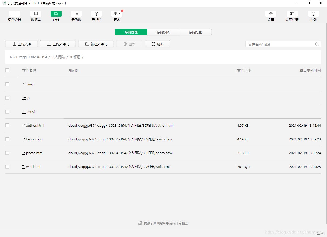Image resolution: width=327 pixels, height=237 pixels.
Task: Click the 3D相册 breadcrumb
Action: click(75, 57)
